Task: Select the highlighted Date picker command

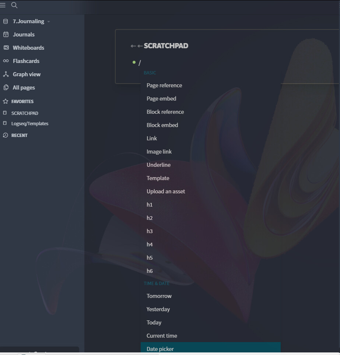Action: click(x=210, y=349)
